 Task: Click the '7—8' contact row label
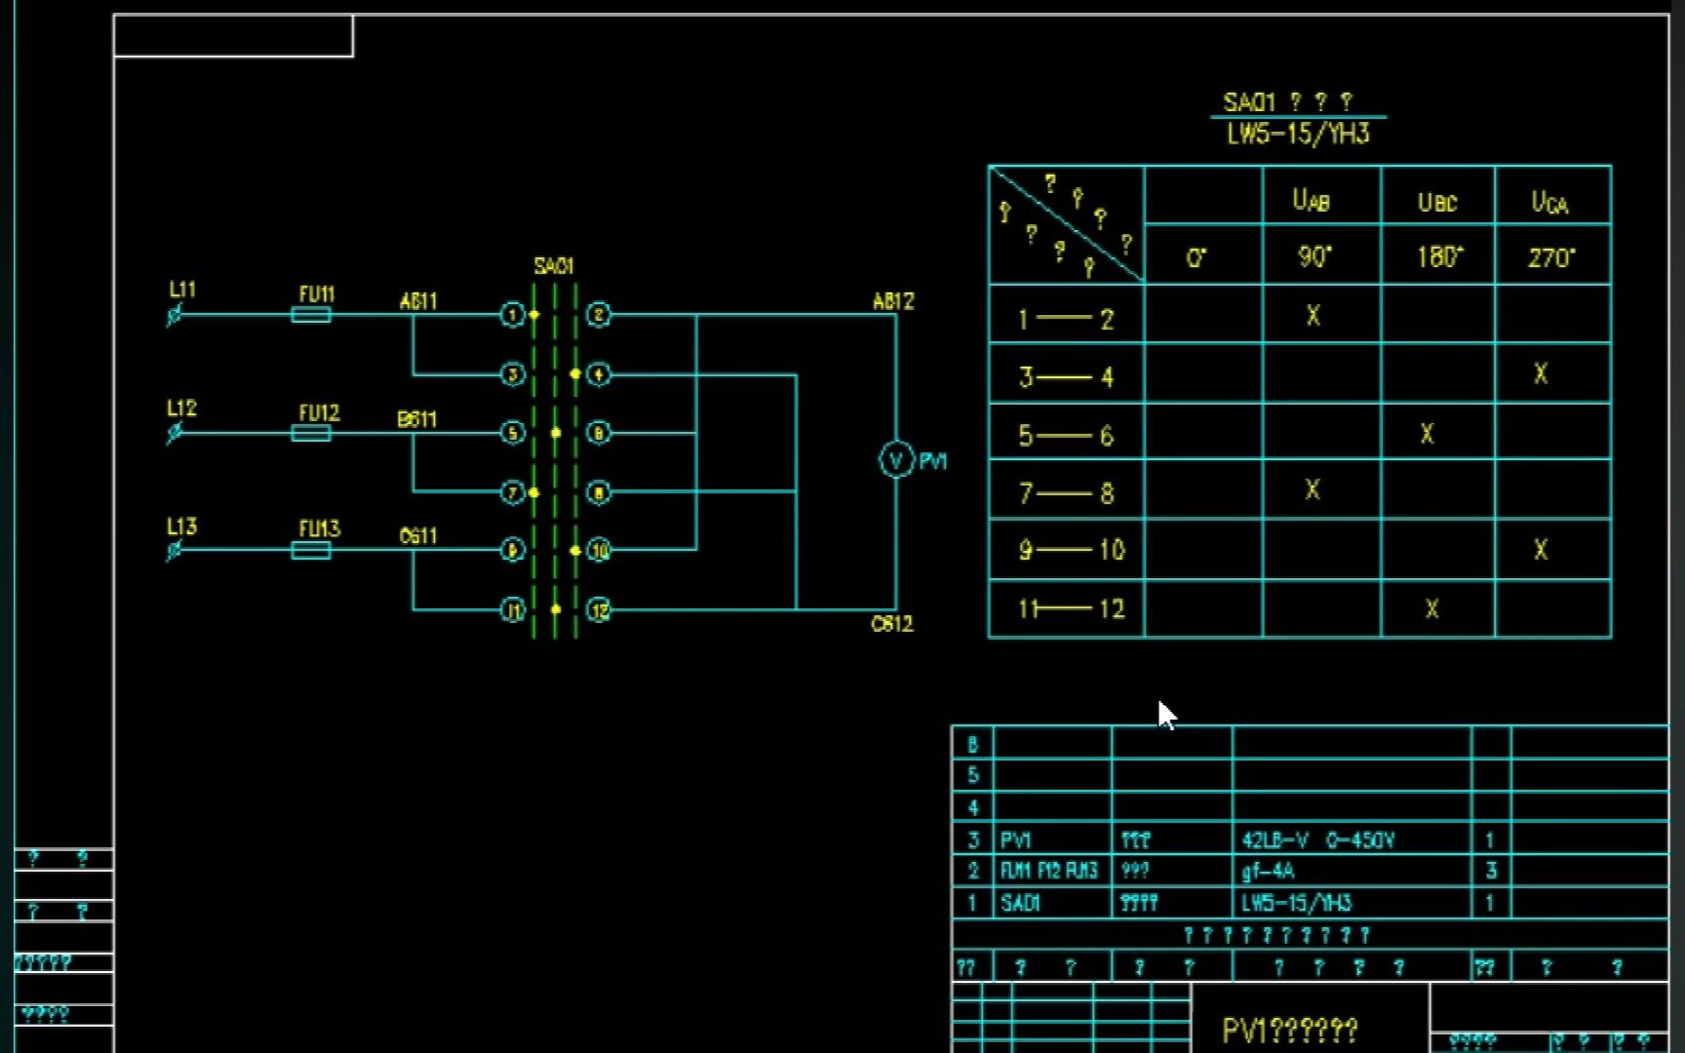click(1066, 494)
